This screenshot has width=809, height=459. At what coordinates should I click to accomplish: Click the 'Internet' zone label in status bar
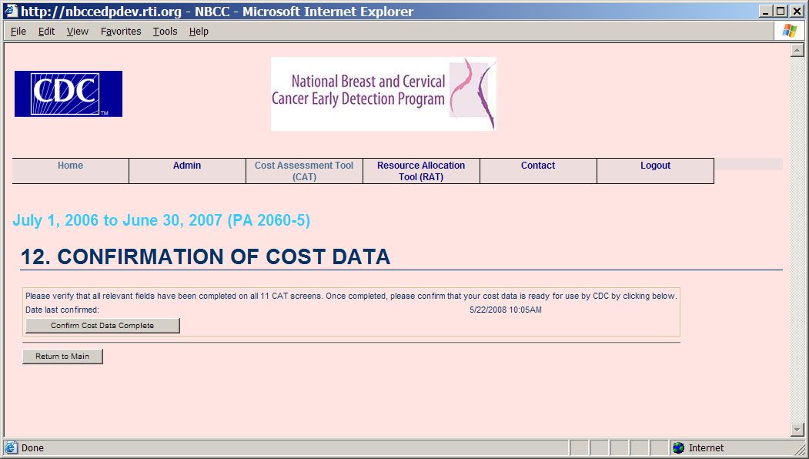point(706,447)
